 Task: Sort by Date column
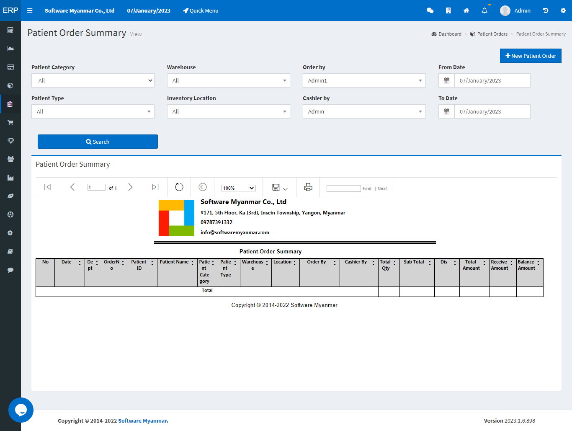[80, 263]
